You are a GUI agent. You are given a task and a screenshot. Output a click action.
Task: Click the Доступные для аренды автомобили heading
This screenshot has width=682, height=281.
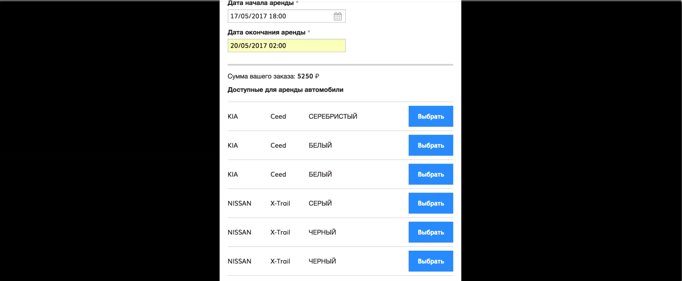[x=285, y=90]
